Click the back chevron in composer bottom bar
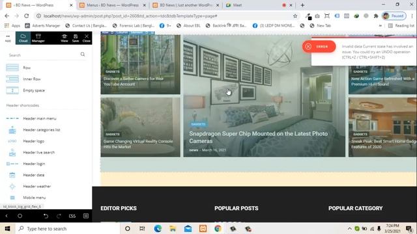417x234 pixels. click(7, 216)
